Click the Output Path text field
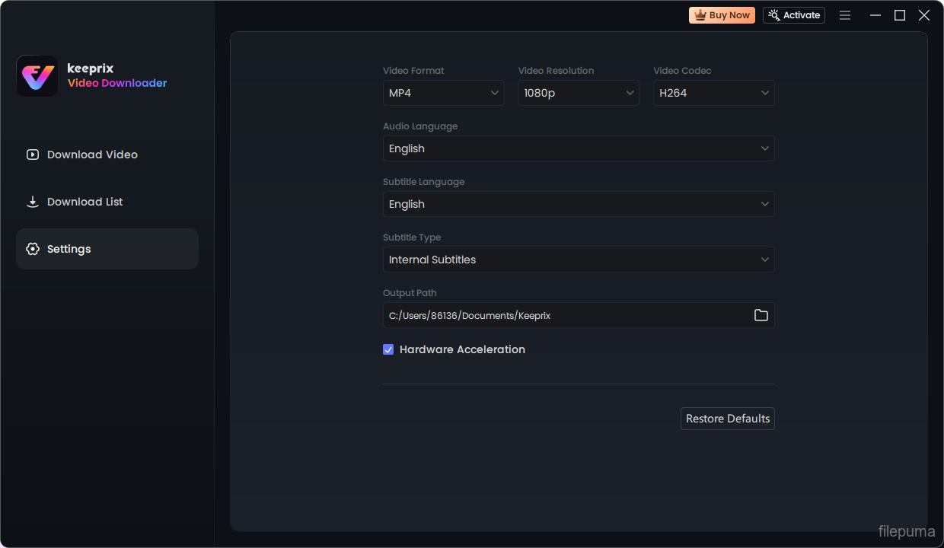944x548 pixels. (563, 315)
